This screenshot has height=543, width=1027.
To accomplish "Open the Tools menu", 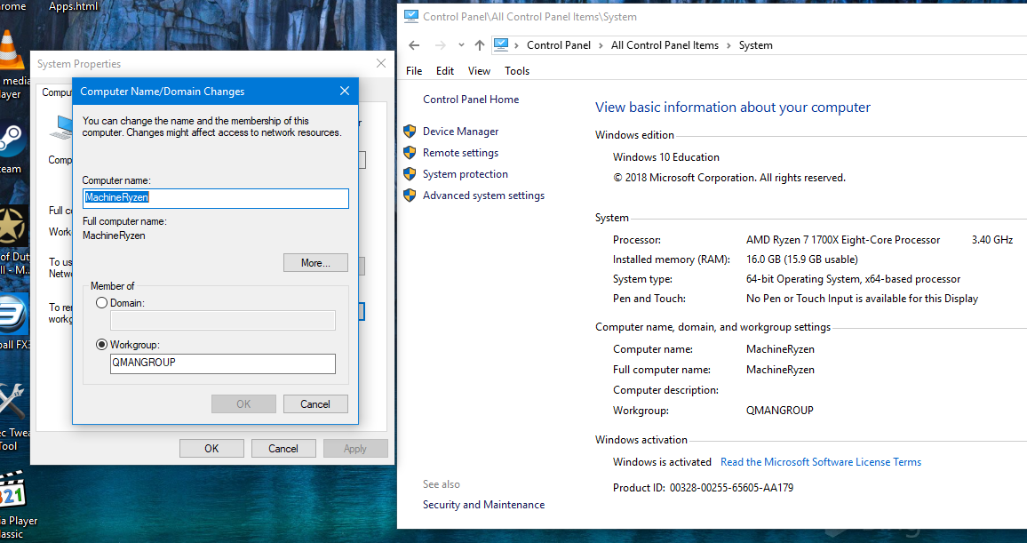I will click(517, 71).
